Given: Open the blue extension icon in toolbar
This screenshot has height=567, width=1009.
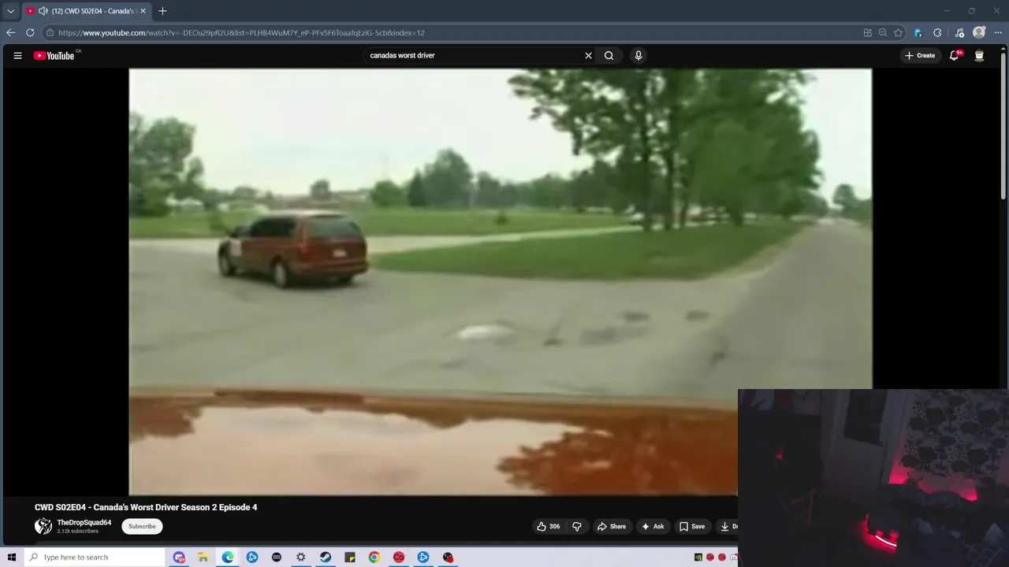Looking at the screenshot, I should point(918,32).
